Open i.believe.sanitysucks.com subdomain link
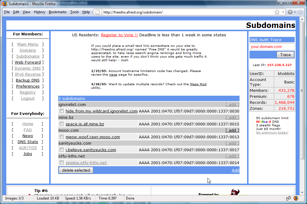 pos(91,150)
